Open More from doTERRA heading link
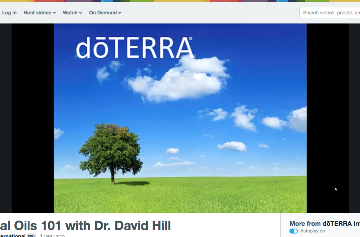The width and height of the screenshot is (360, 237). [325, 223]
